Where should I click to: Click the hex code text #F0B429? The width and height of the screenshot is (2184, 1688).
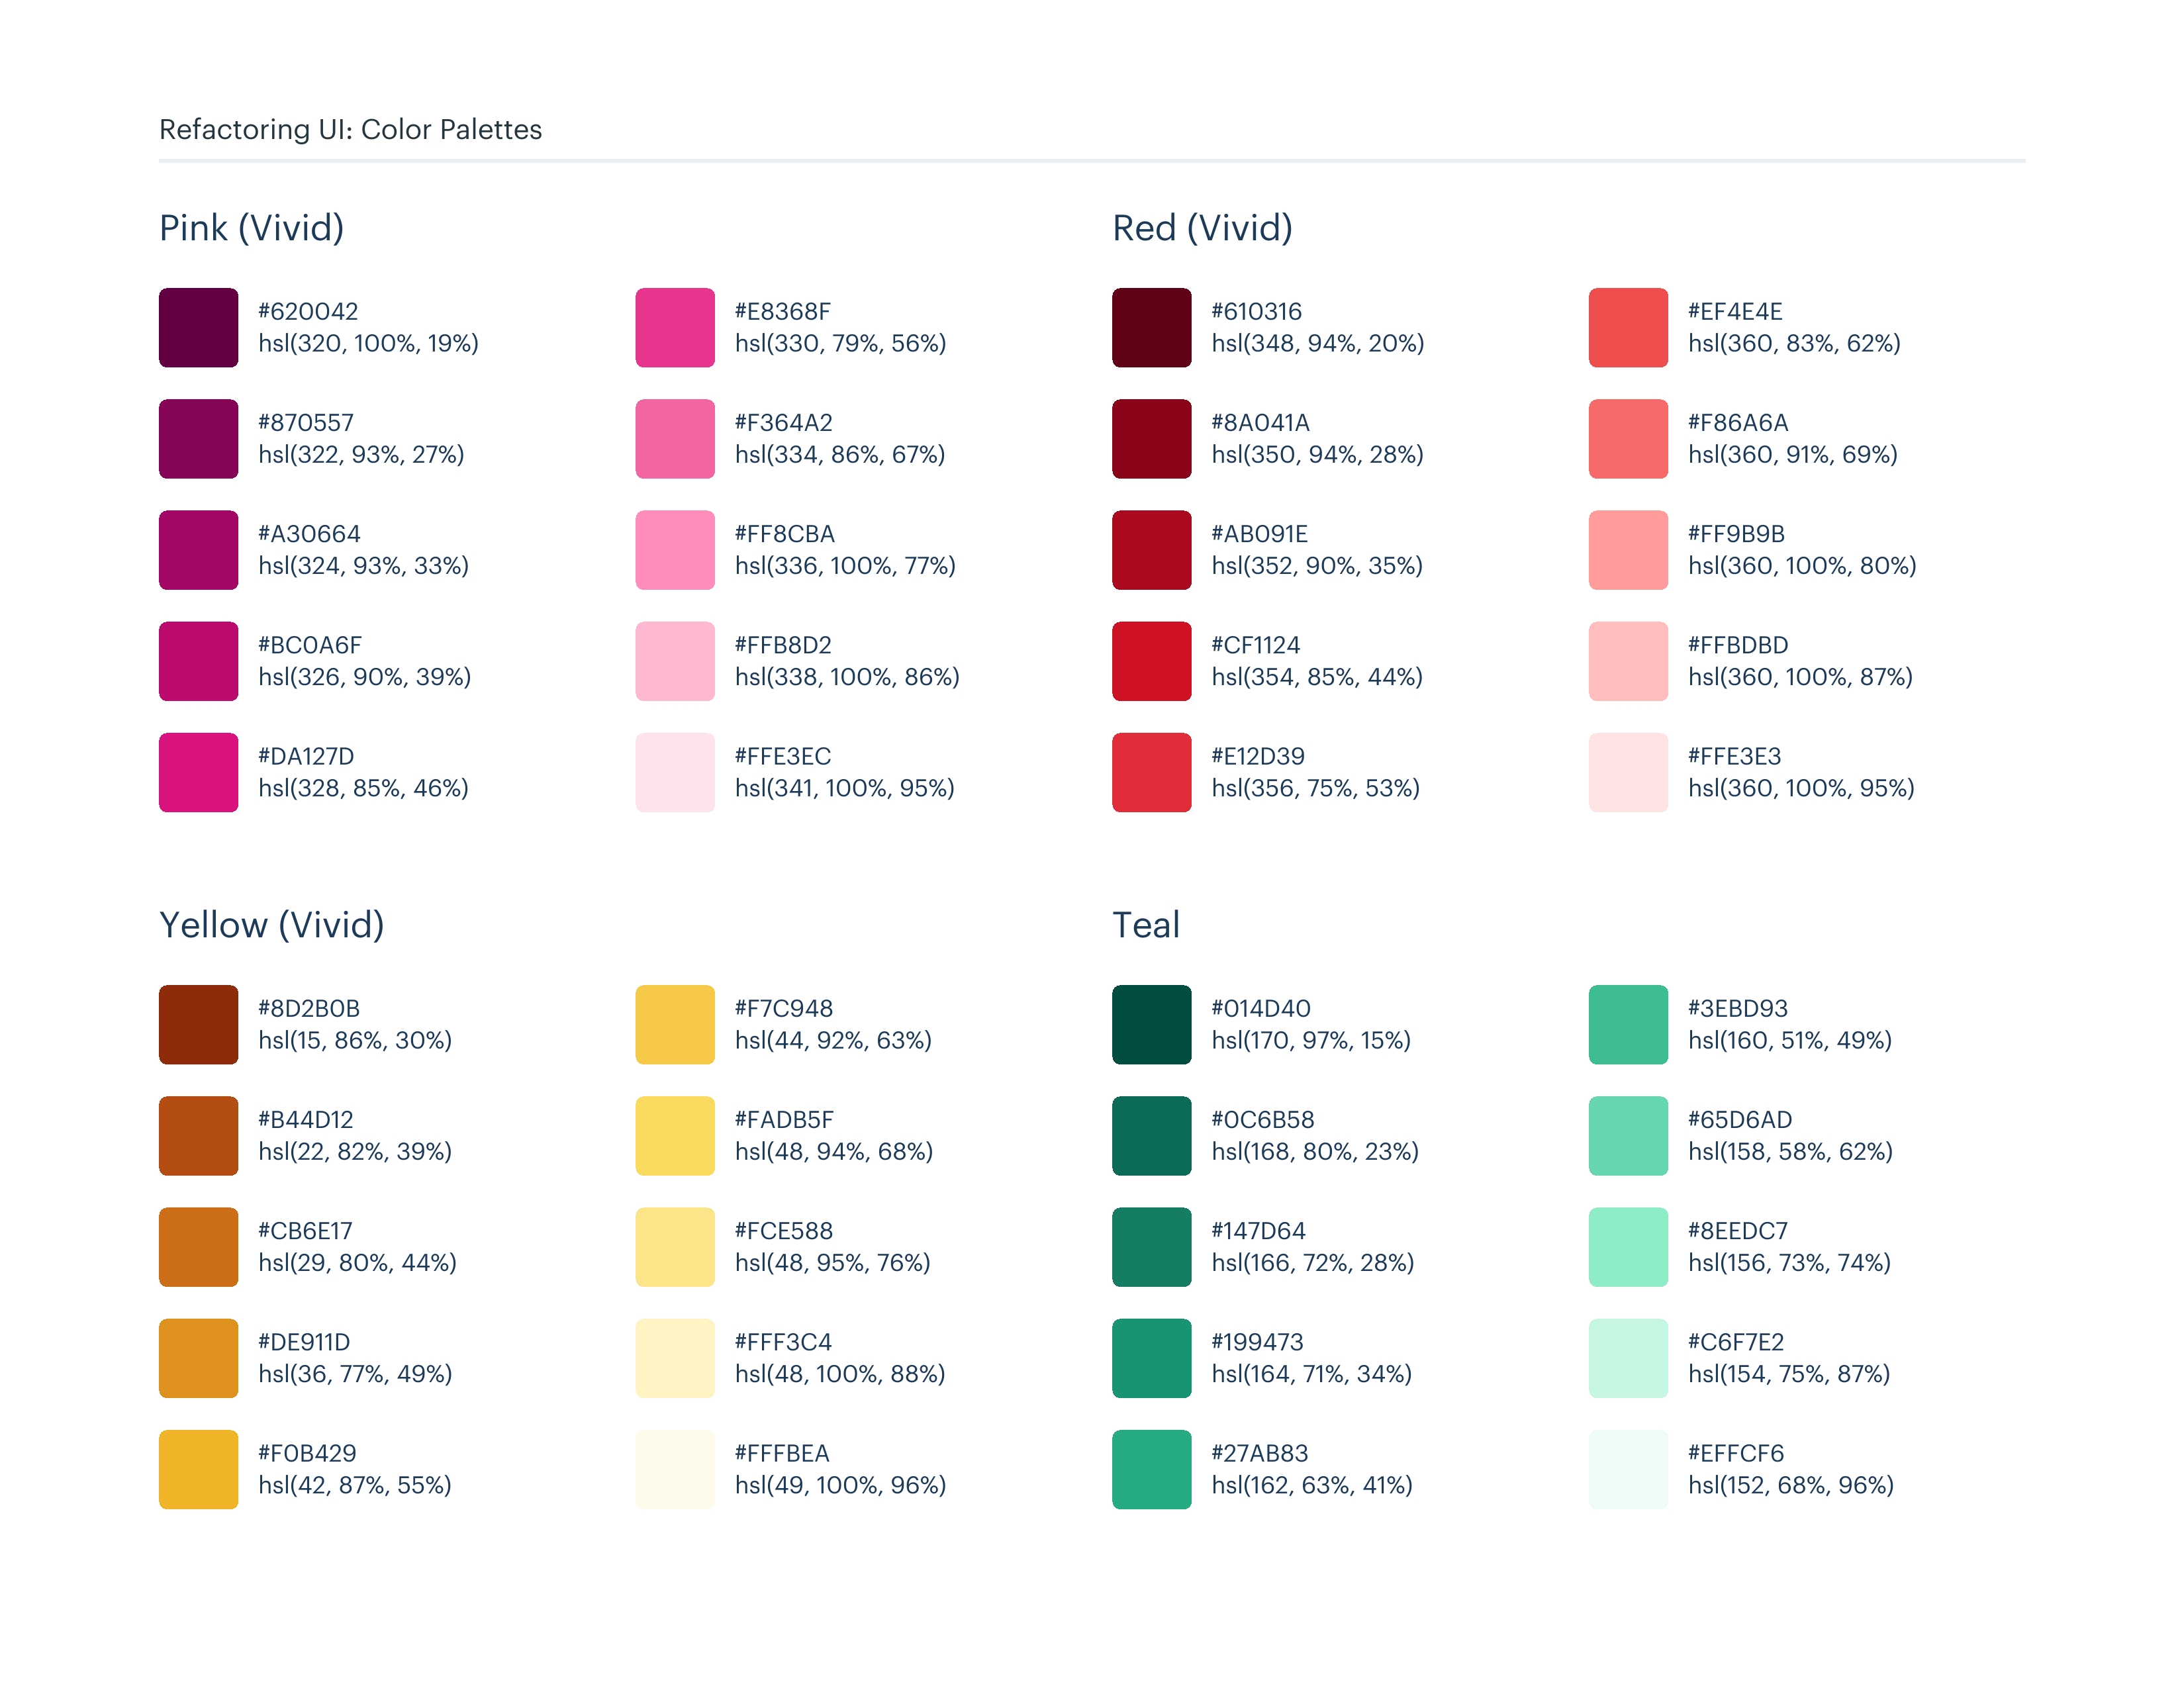pos(307,1453)
